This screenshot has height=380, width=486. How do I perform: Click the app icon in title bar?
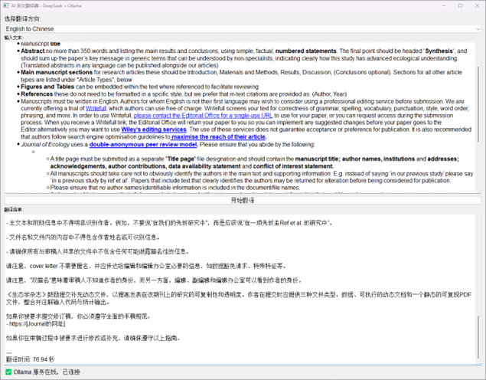coord(6,5)
